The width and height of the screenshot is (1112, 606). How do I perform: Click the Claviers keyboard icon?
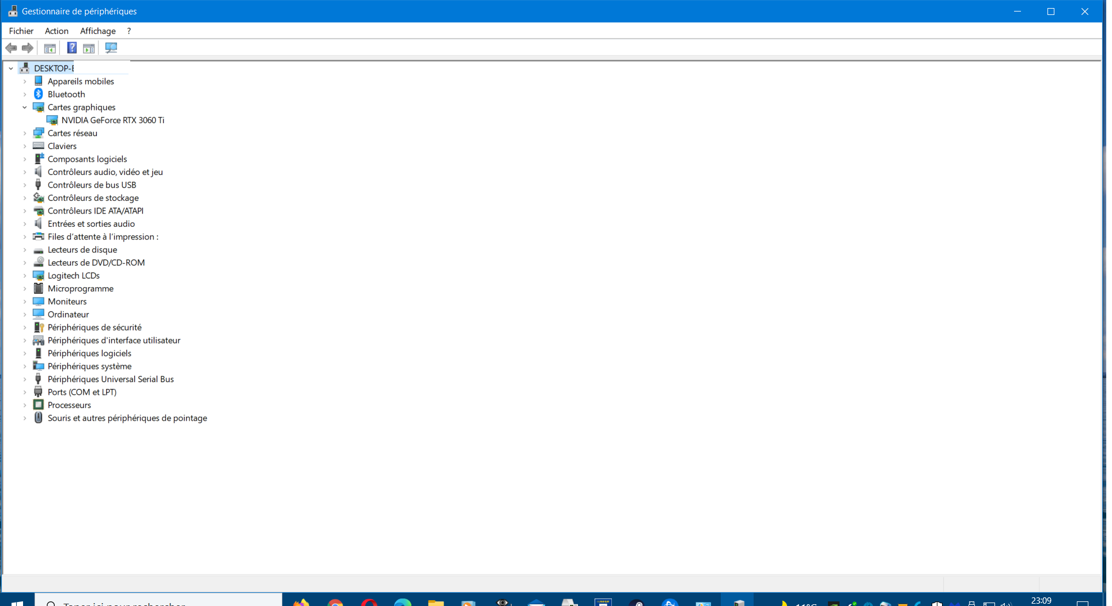coord(39,146)
